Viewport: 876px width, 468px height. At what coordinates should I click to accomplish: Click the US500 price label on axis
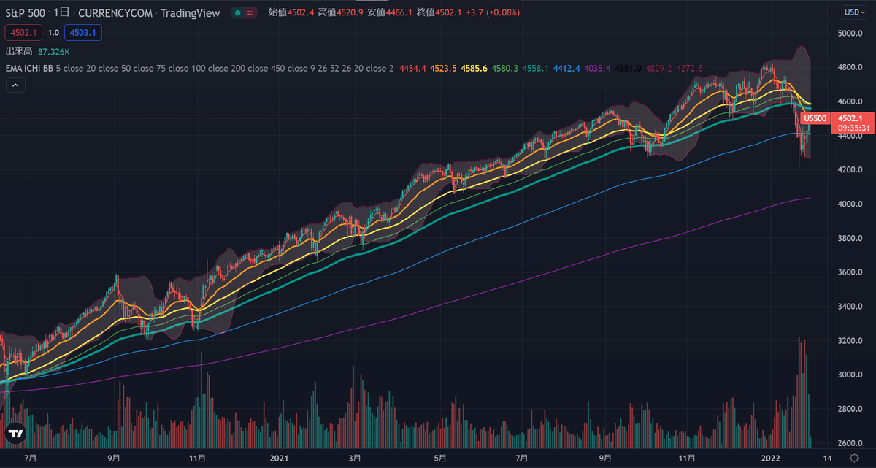coord(814,118)
